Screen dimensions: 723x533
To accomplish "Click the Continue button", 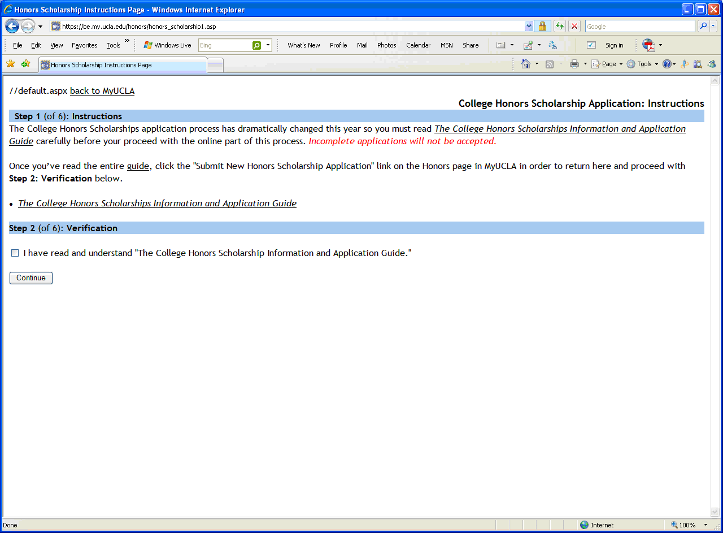I will (31, 278).
